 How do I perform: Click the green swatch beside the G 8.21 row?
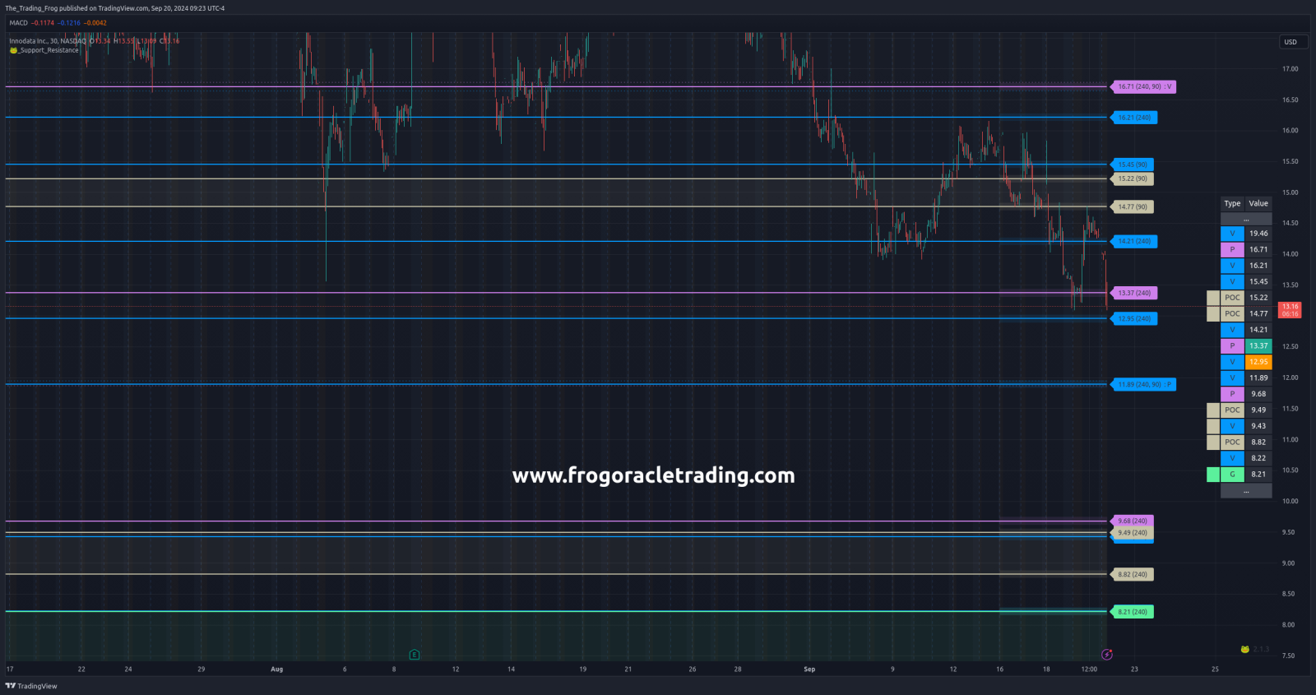click(1213, 475)
